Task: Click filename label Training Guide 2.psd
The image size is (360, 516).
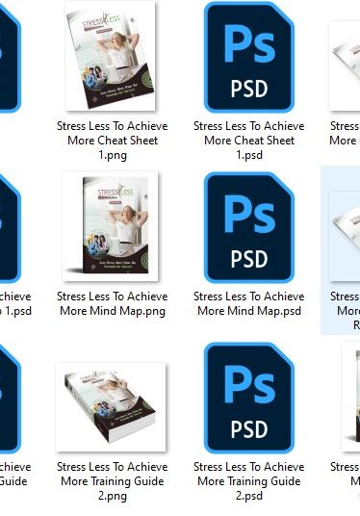Action: coord(249,481)
